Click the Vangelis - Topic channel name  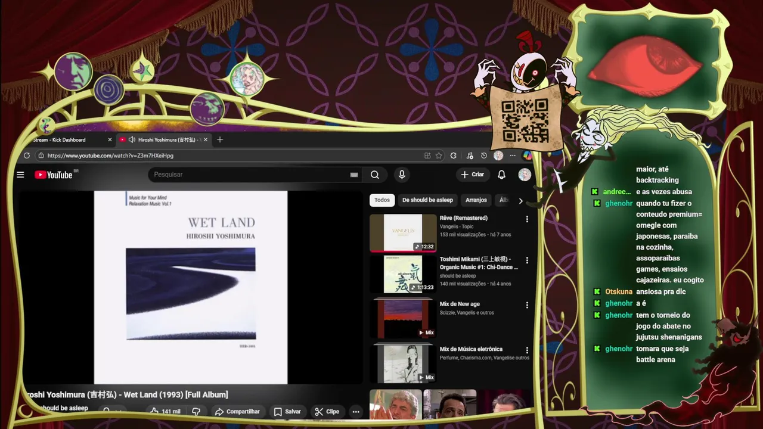(457, 226)
